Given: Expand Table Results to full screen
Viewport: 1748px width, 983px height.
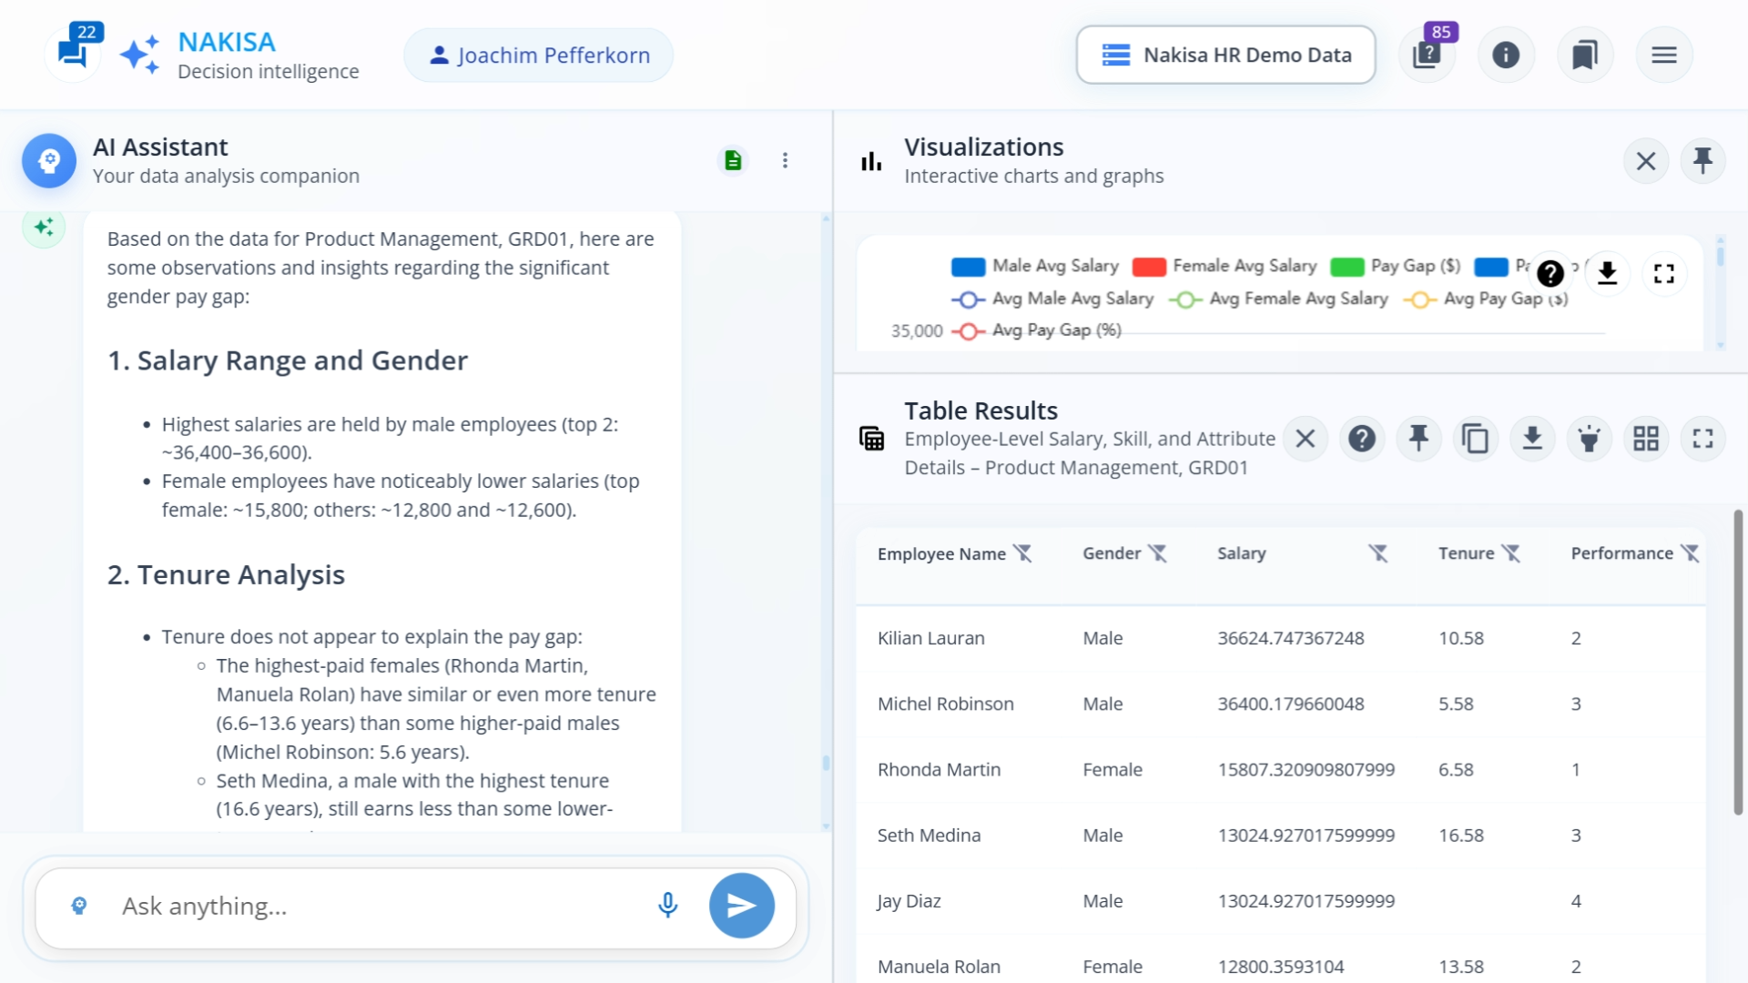Looking at the screenshot, I should click(x=1703, y=438).
